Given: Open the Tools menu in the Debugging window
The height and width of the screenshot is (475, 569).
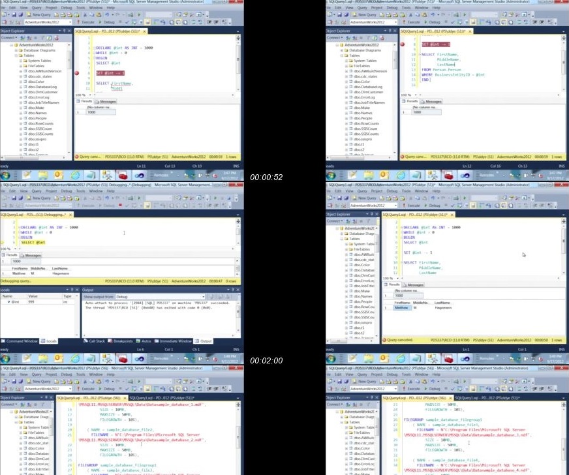Looking at the screenshot, I should 80,191.
